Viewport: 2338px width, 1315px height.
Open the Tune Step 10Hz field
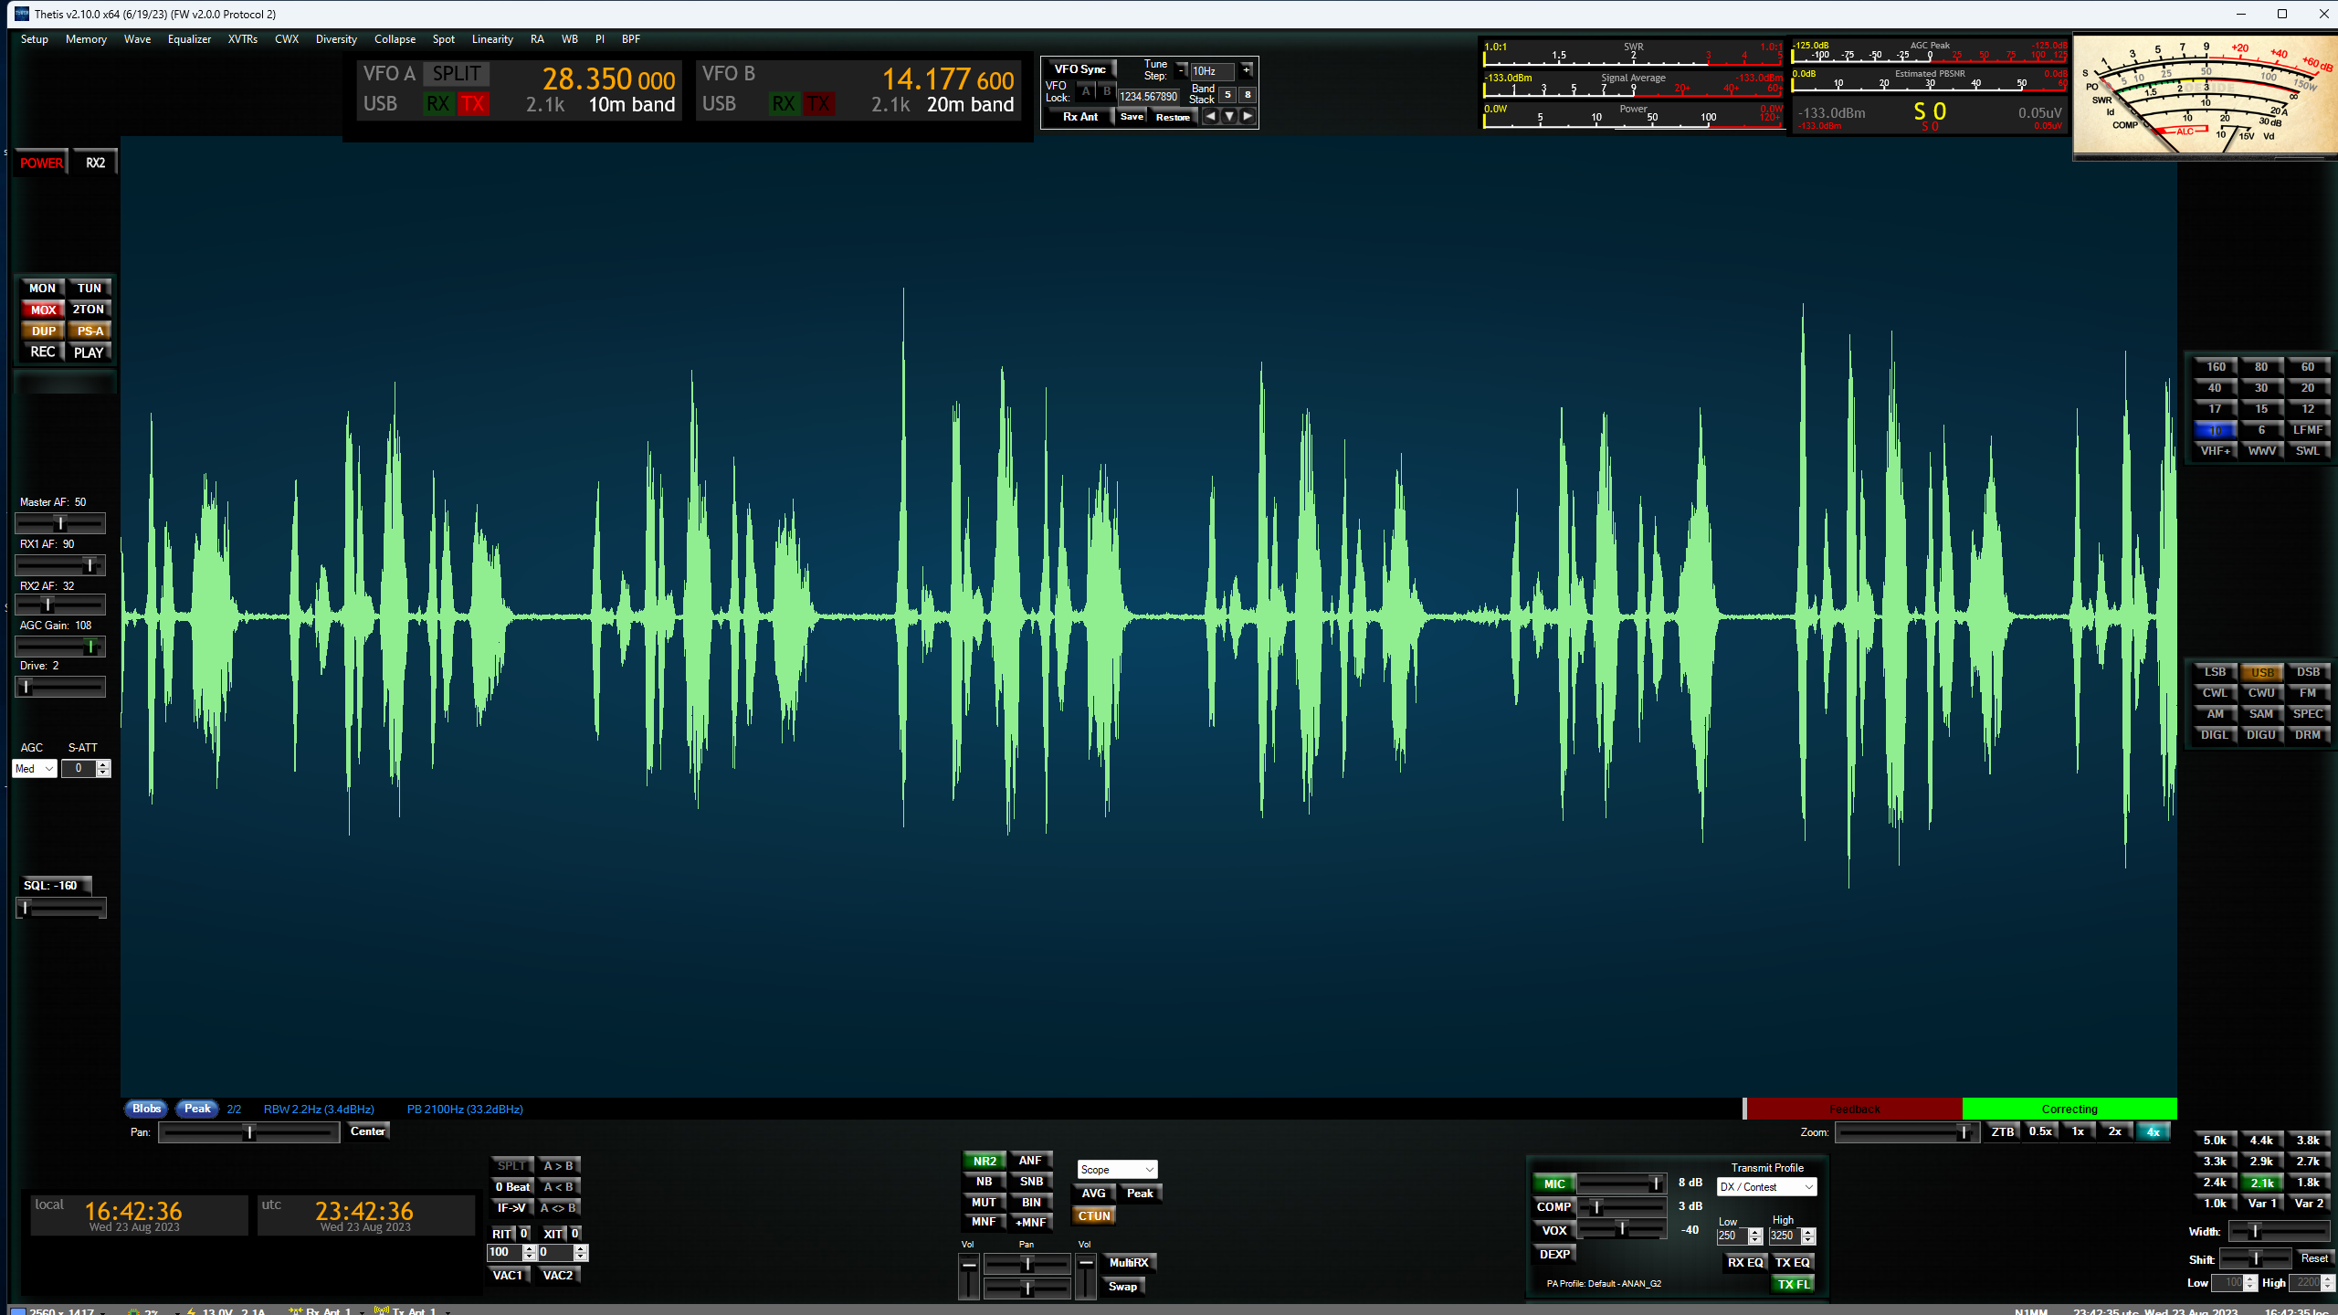(x=1212, y=71)
